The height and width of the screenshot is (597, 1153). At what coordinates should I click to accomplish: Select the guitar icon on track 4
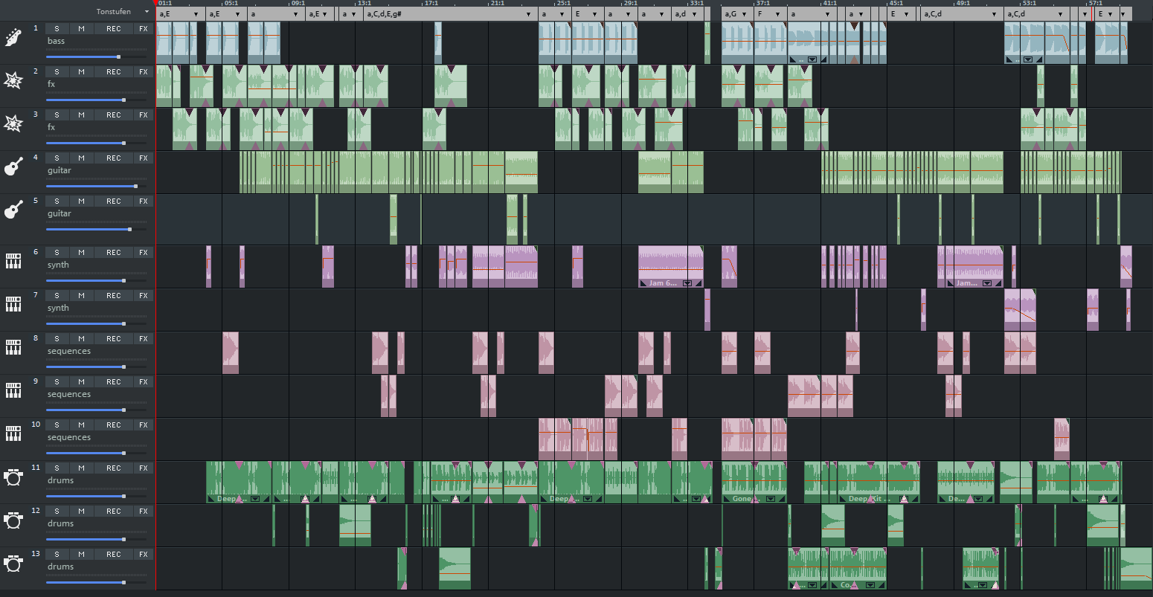[13, 167]
